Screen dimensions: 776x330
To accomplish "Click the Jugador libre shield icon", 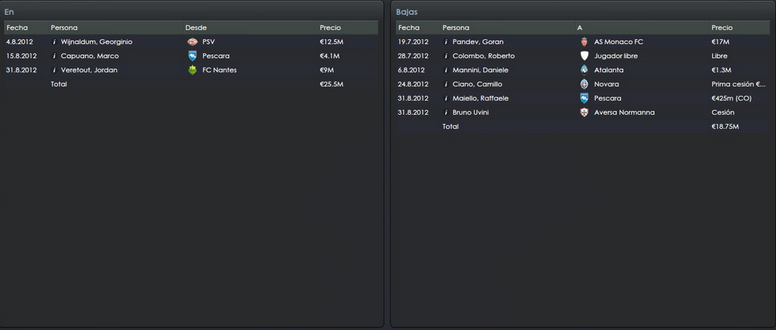I will pyautogui.click(x=585, y=56).
